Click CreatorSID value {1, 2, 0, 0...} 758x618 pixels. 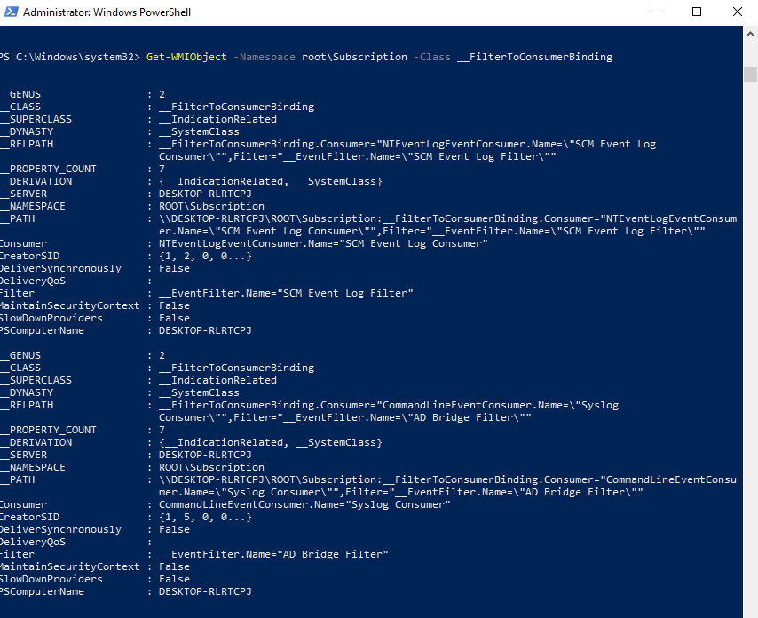pyautogui.click(x=205, y=257)
